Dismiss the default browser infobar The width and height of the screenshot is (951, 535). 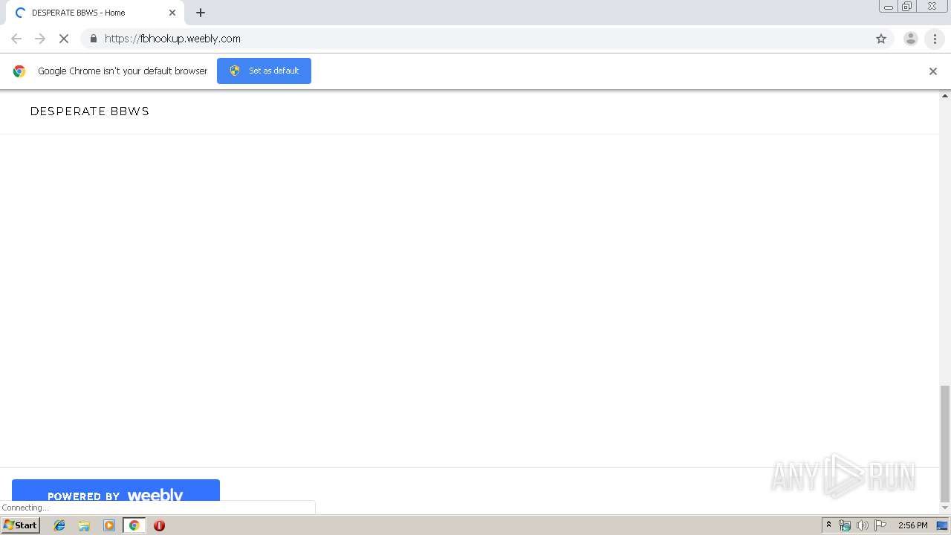[x=933, y=71]
